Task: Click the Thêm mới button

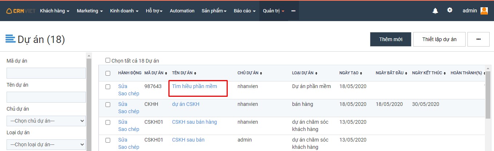Action: point(391,39)
